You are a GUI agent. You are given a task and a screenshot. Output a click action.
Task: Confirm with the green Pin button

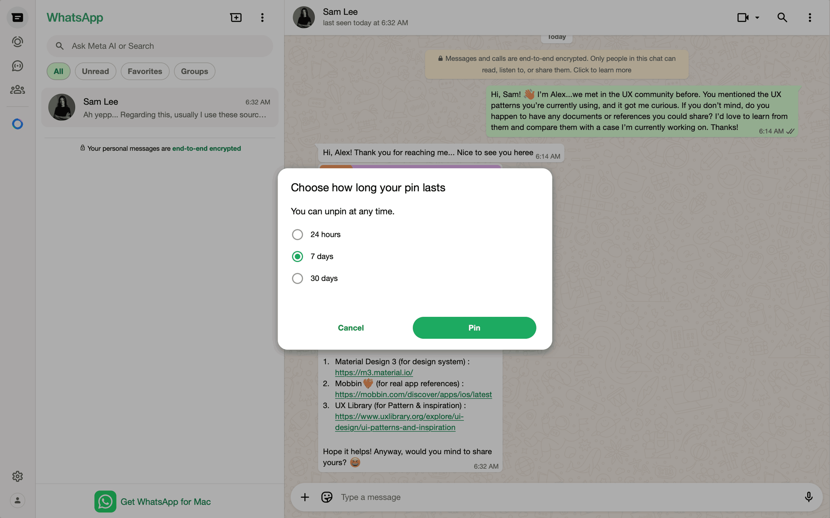pos(474,328)
